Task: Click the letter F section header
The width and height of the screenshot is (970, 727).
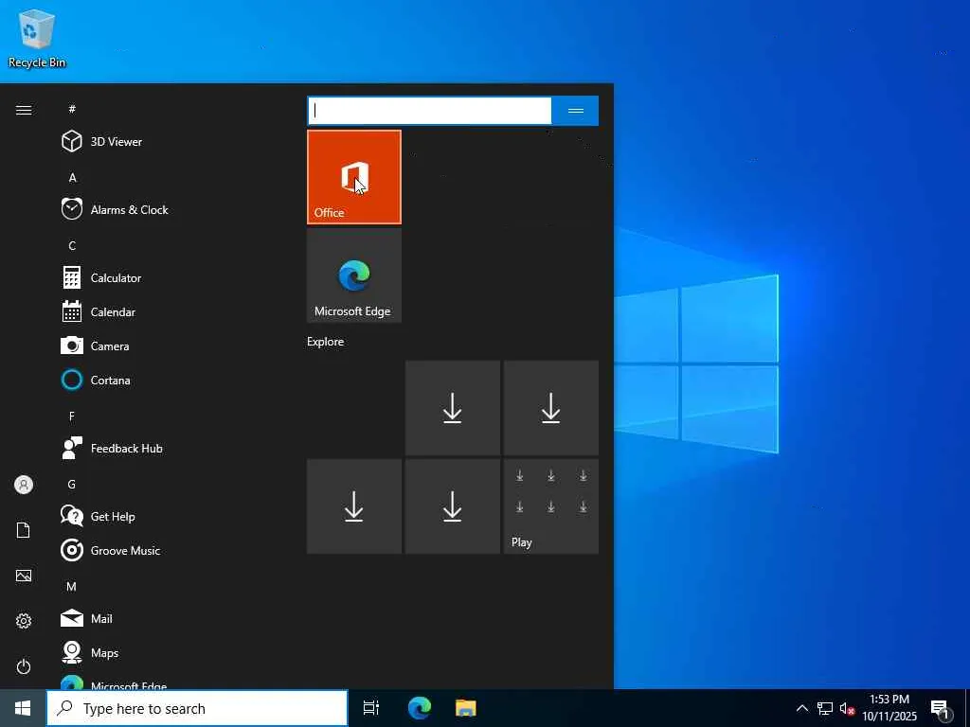Action: click(72, 417)
